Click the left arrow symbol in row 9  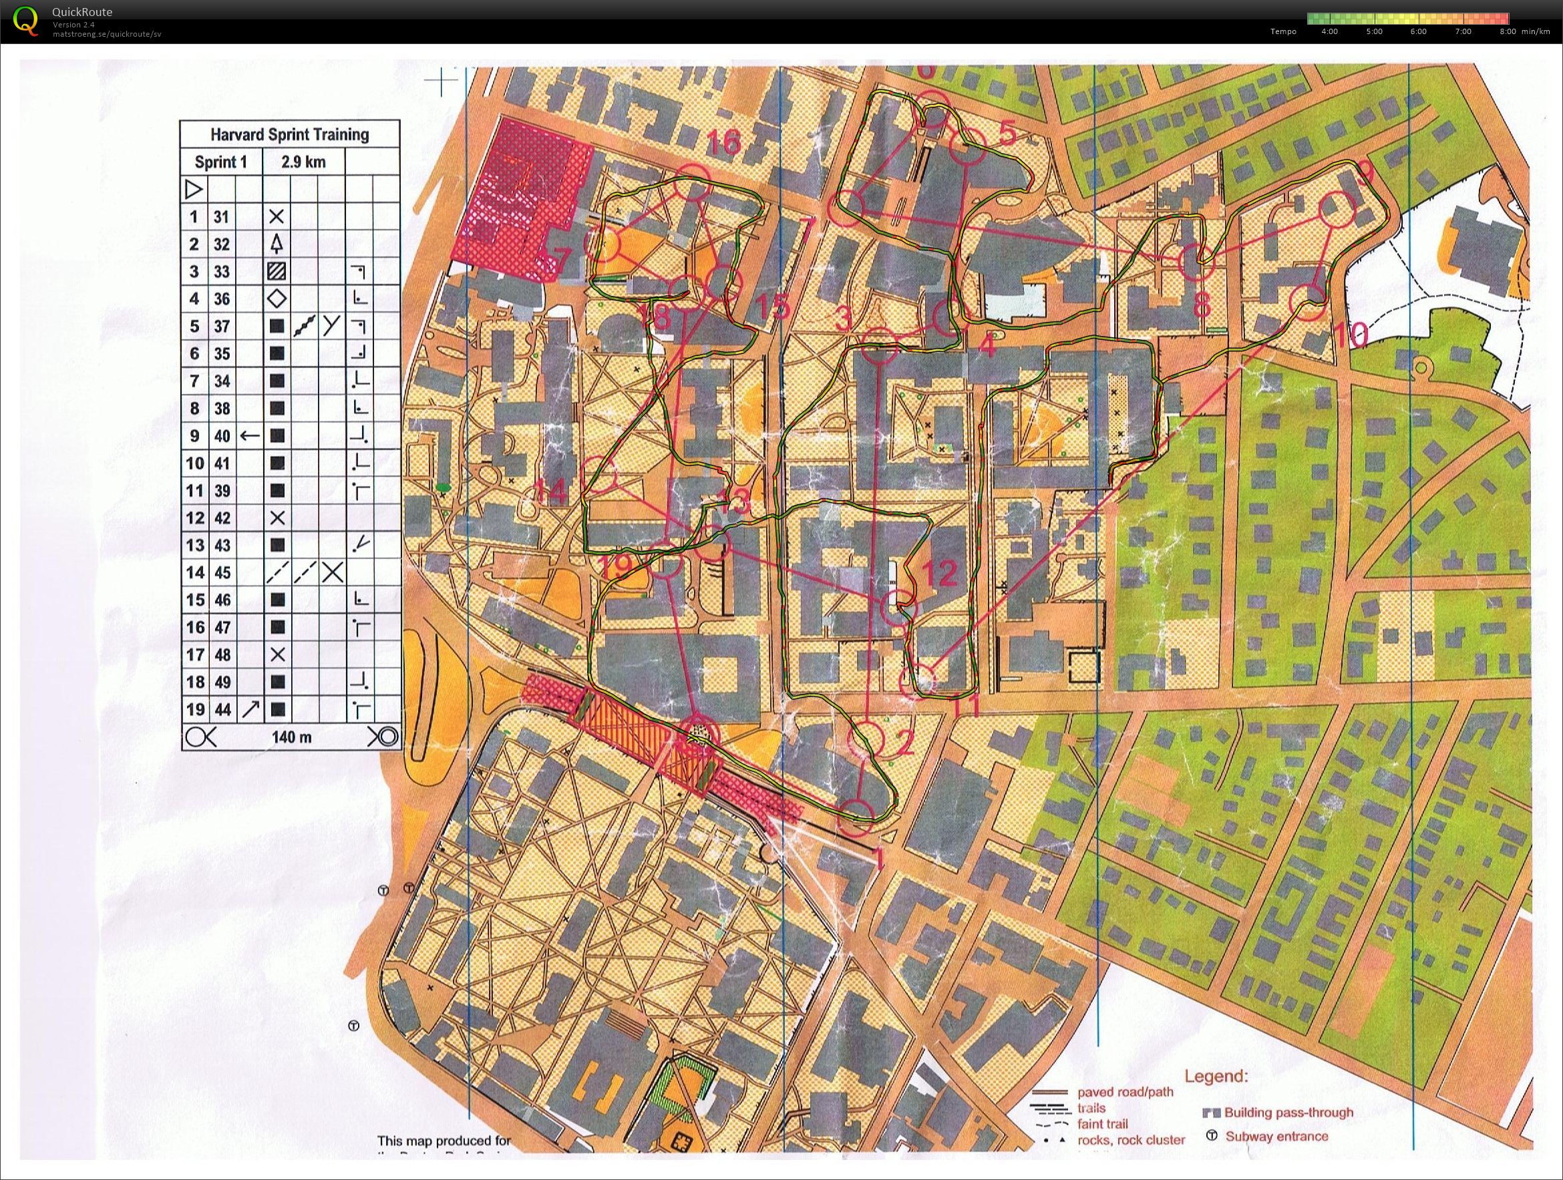[x=249, y=435]
